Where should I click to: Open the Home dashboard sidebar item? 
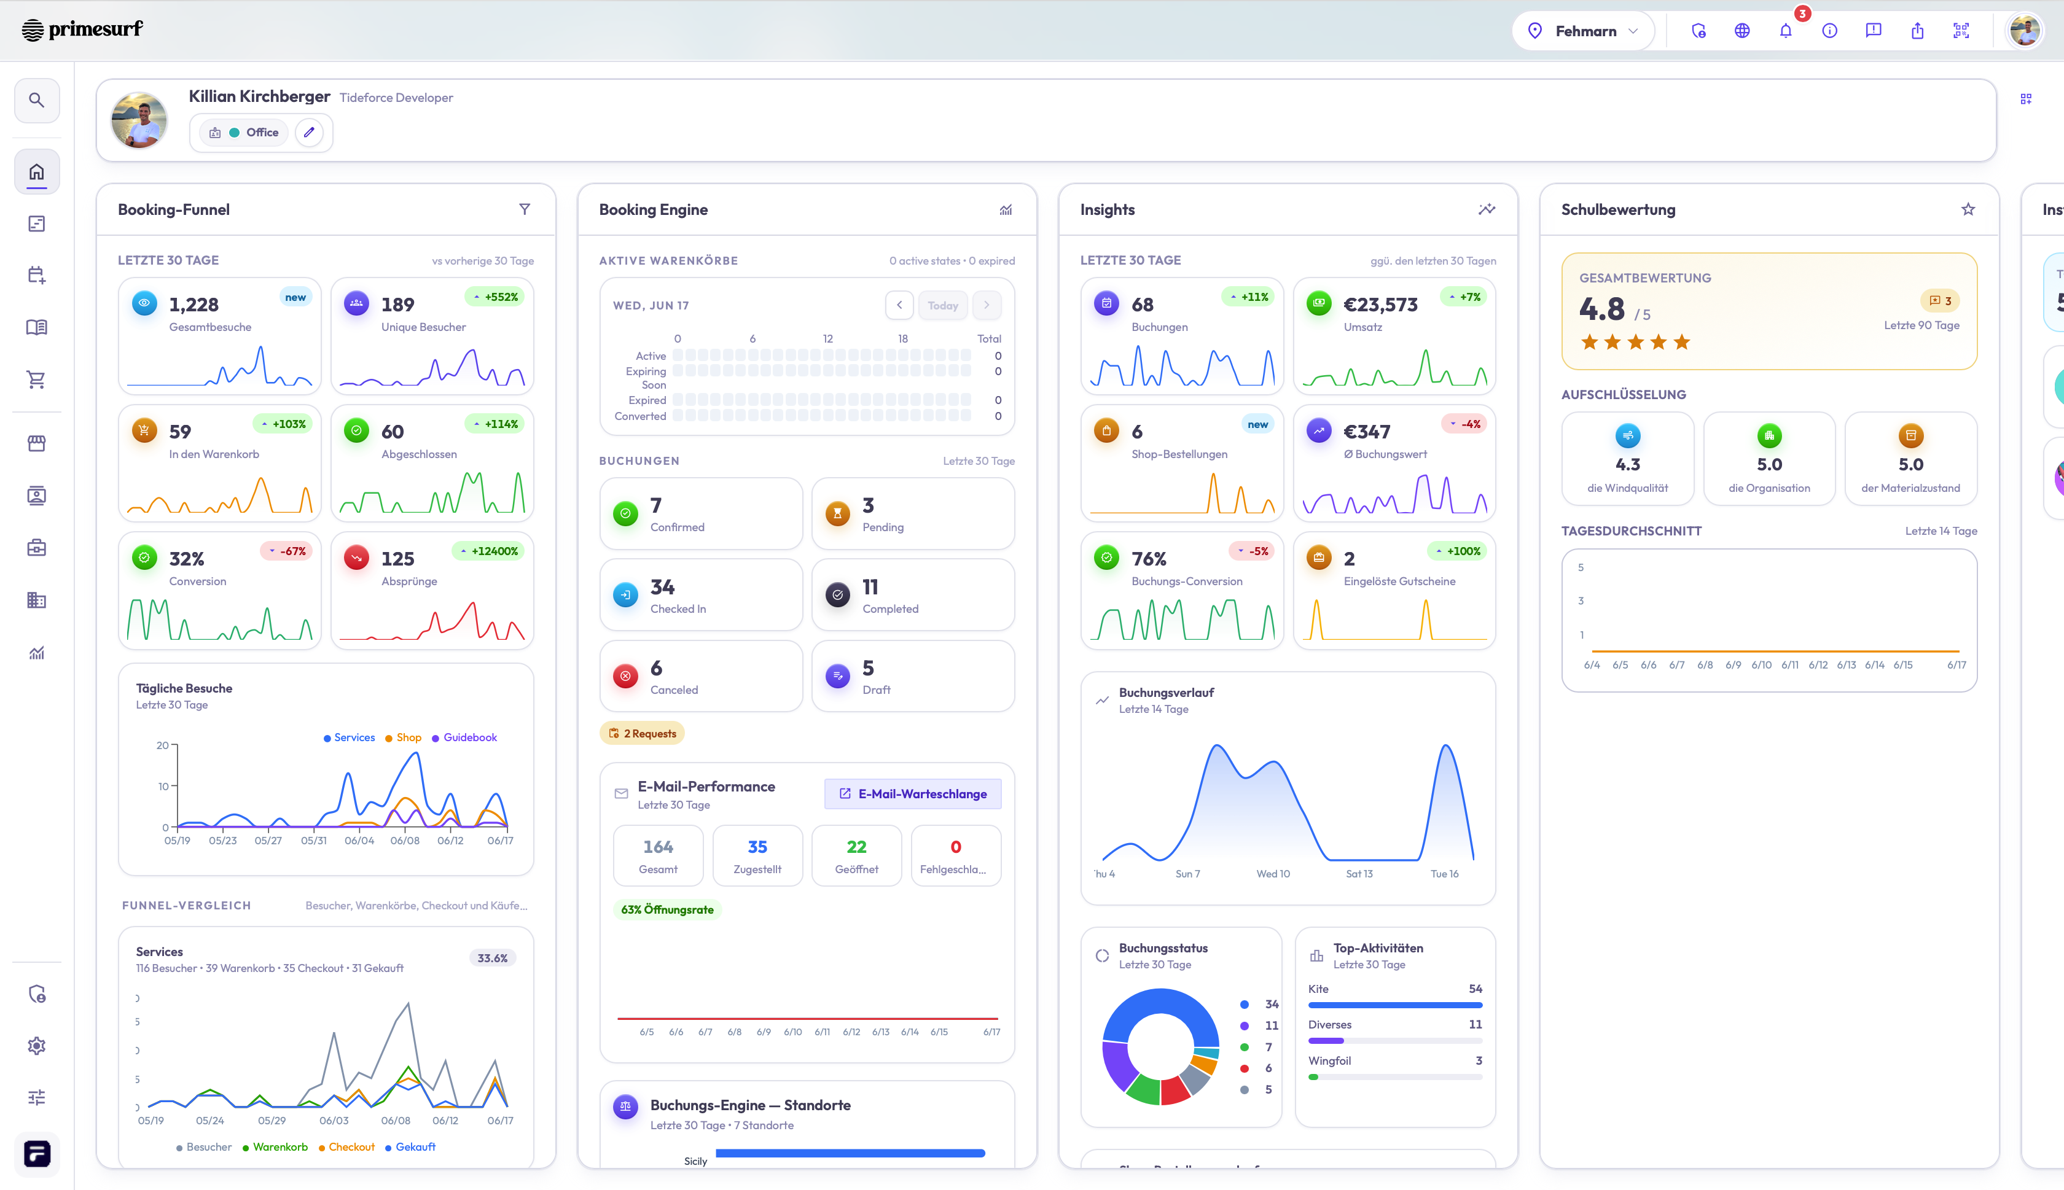click(x=37, y=172)
